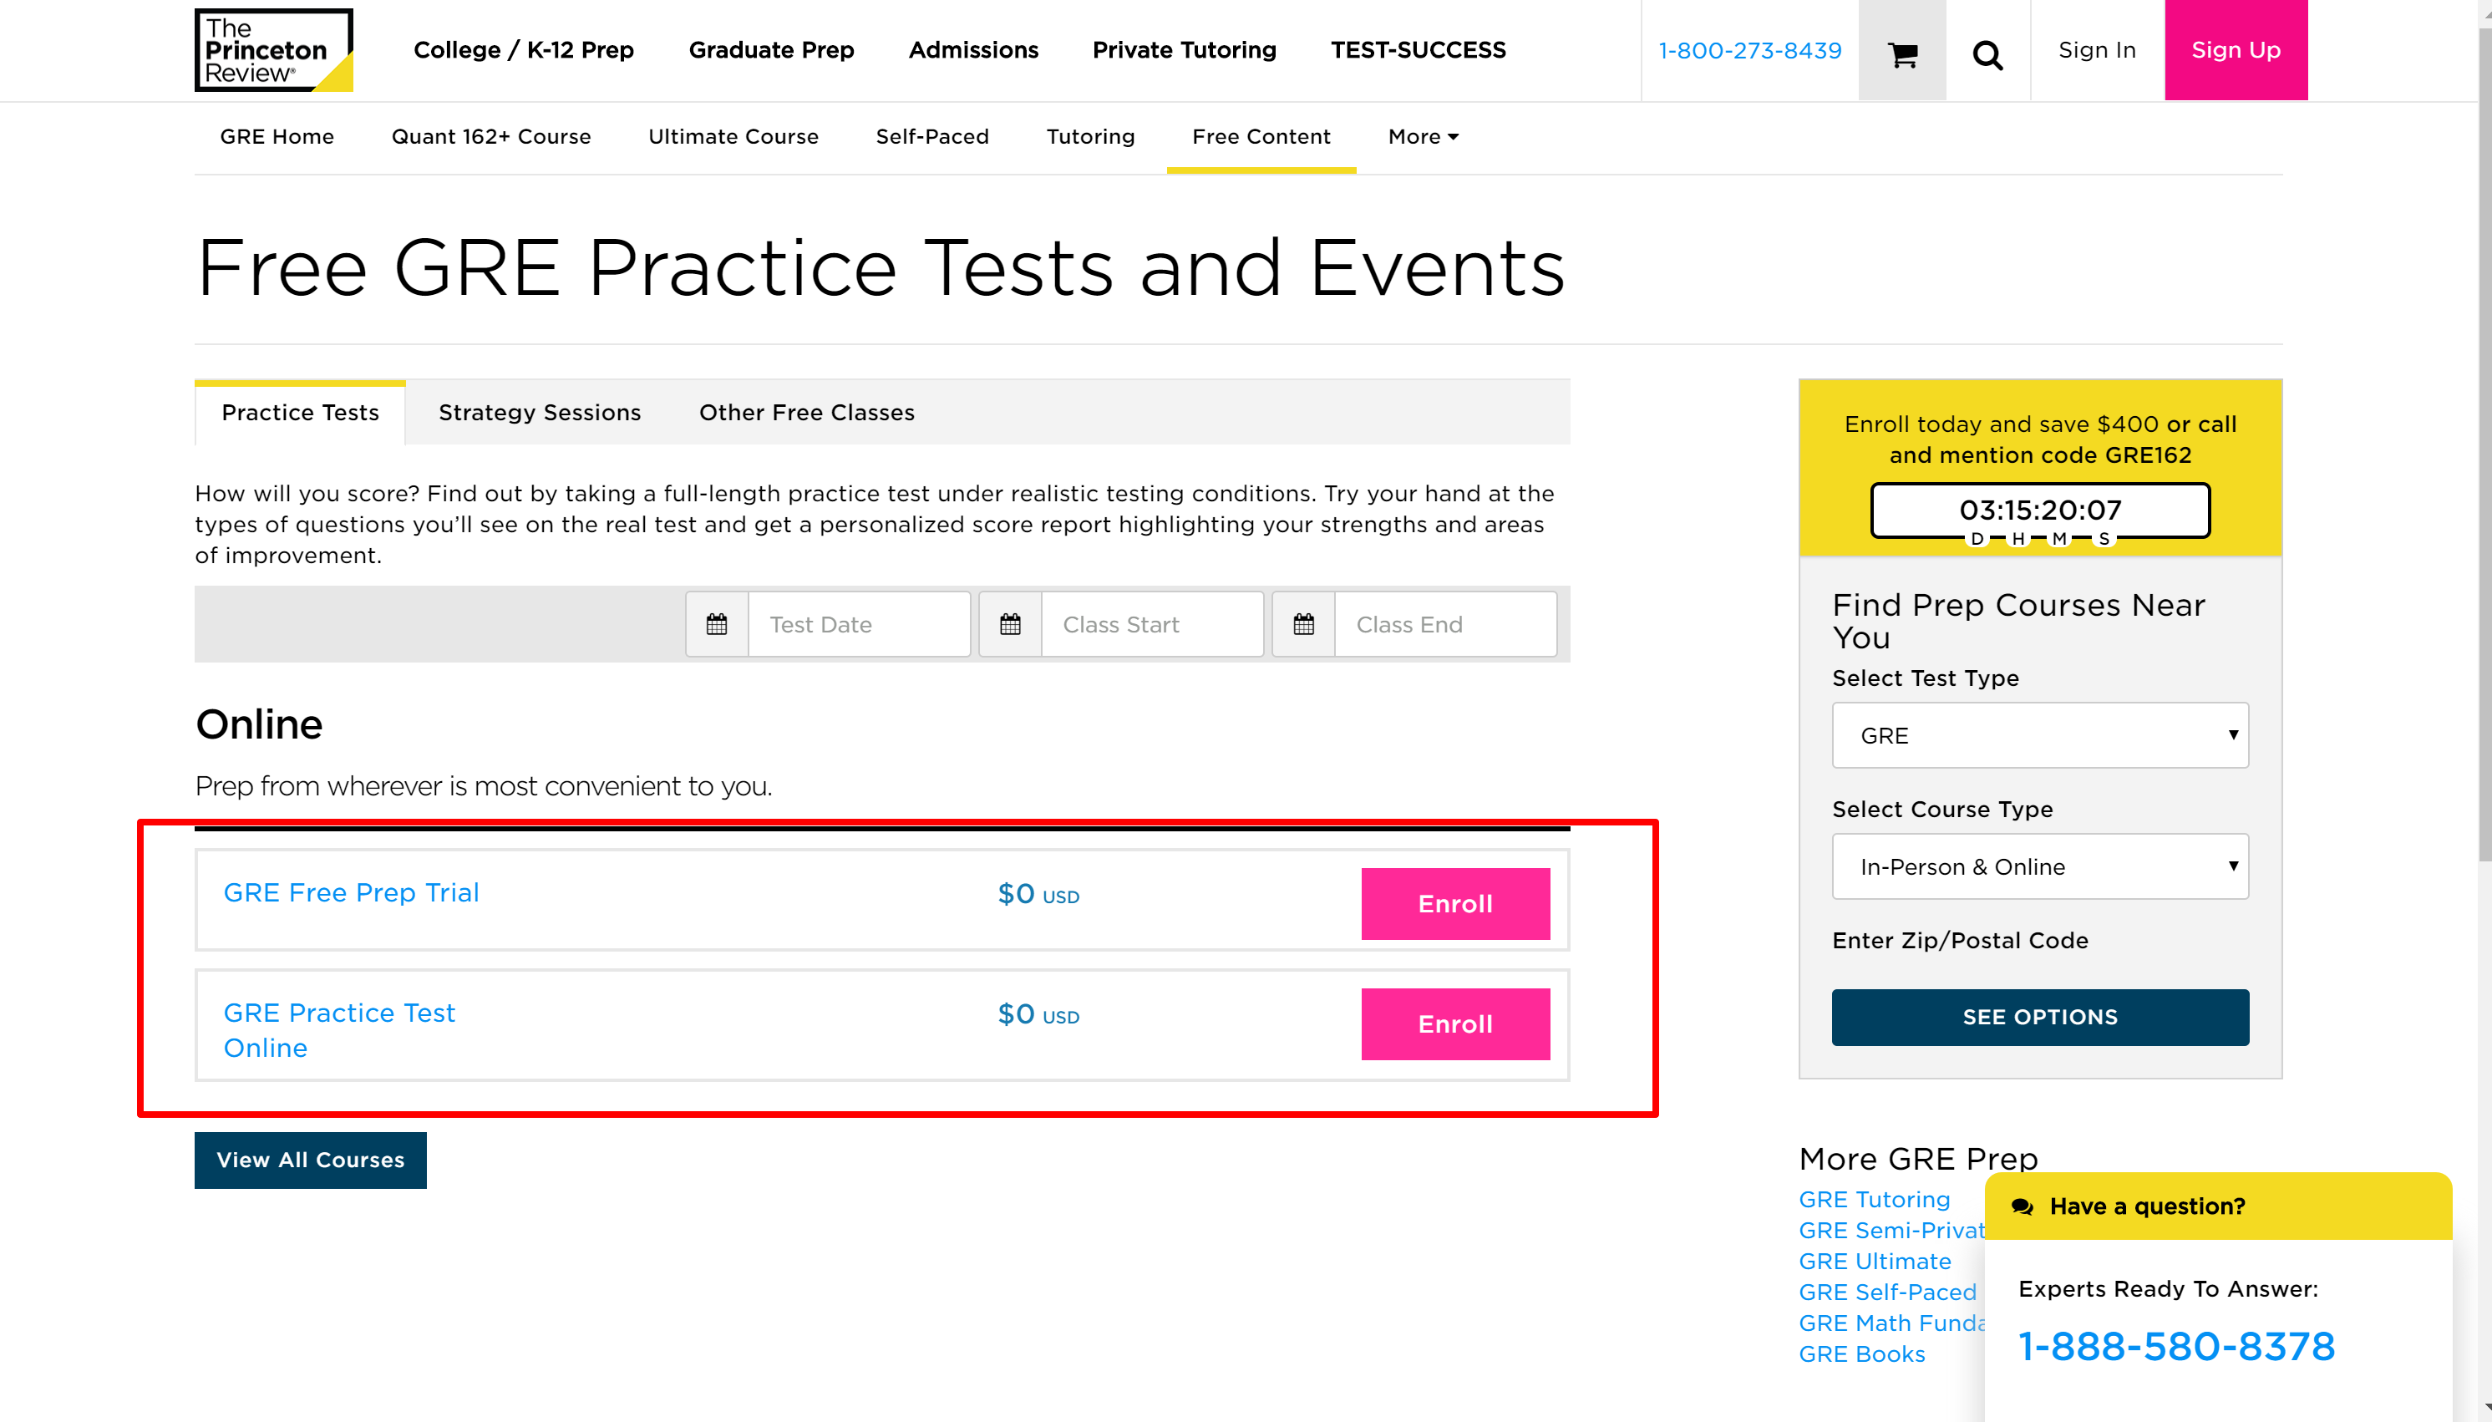Open the Select Test Type dropdown
The height and width of the screenshot is (1422, 2492).
[2040, 735]
